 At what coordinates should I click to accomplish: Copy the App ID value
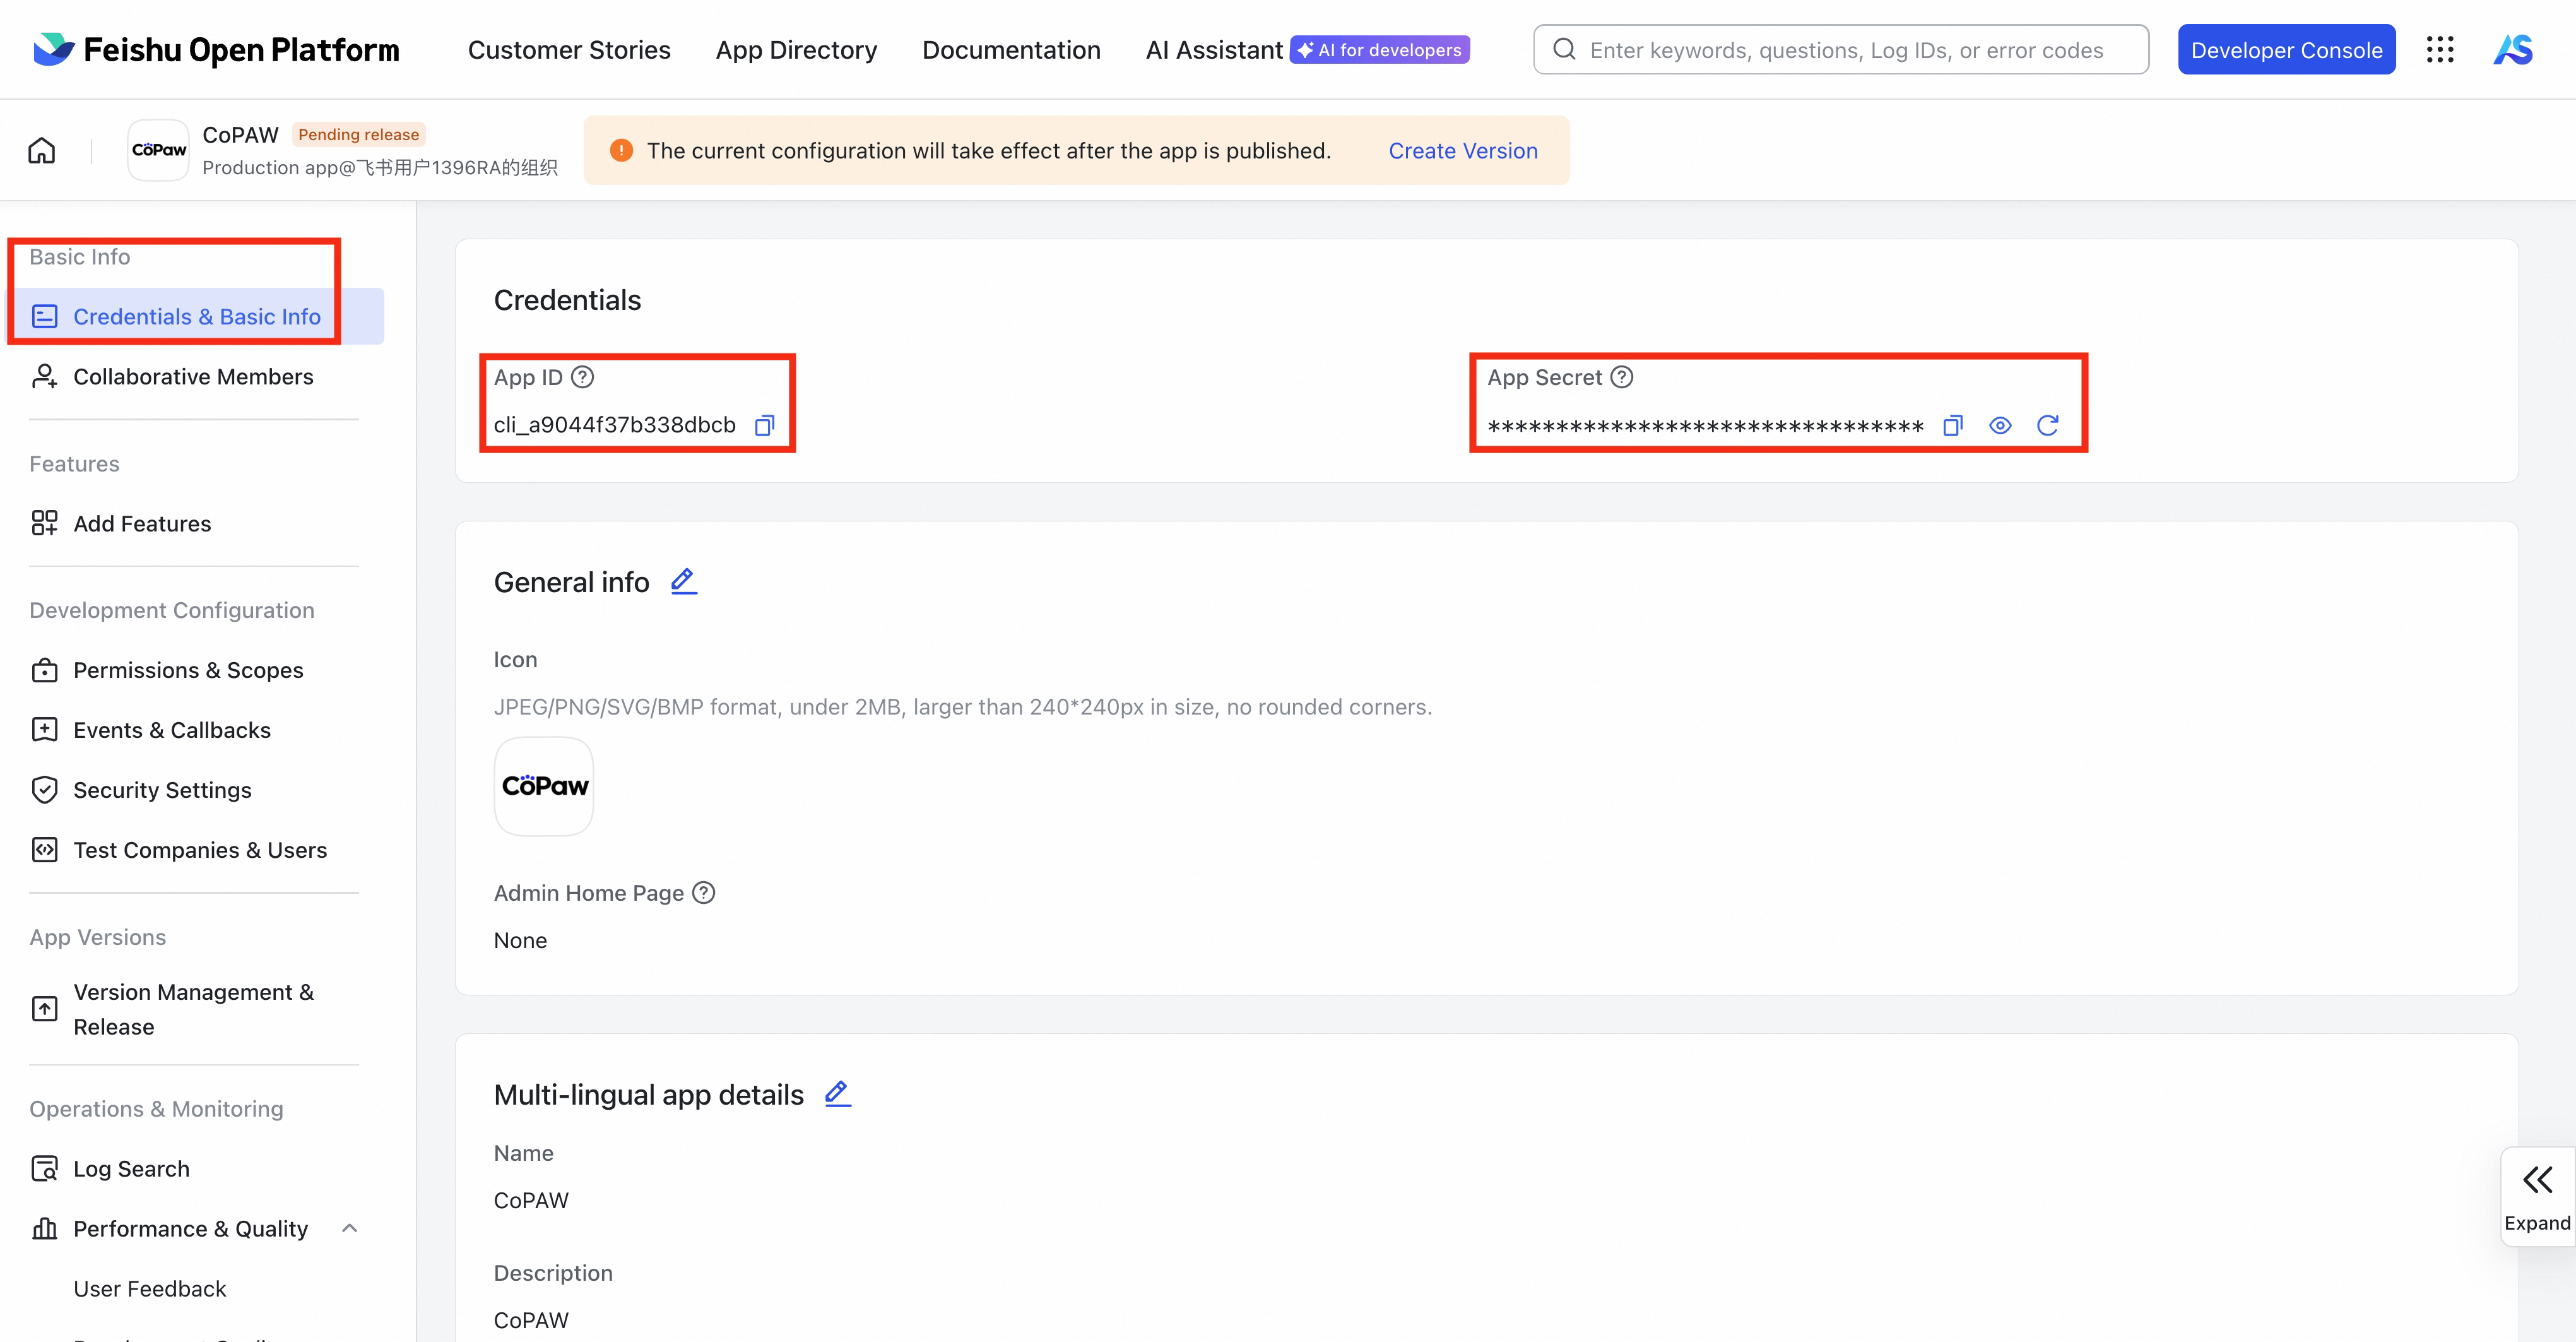coord(764,425)
